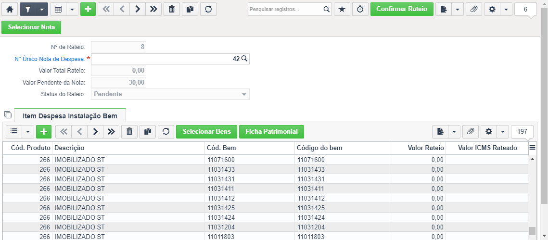Select Cód. Bem cell 11031433
The width and height of the screenshot is (548, 240).
[250, 169]
